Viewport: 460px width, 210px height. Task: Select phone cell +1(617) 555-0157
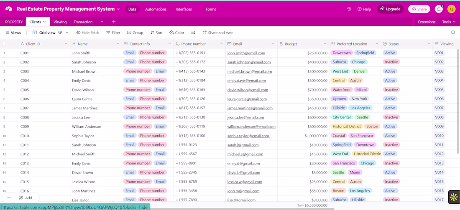tap(200, 108)
